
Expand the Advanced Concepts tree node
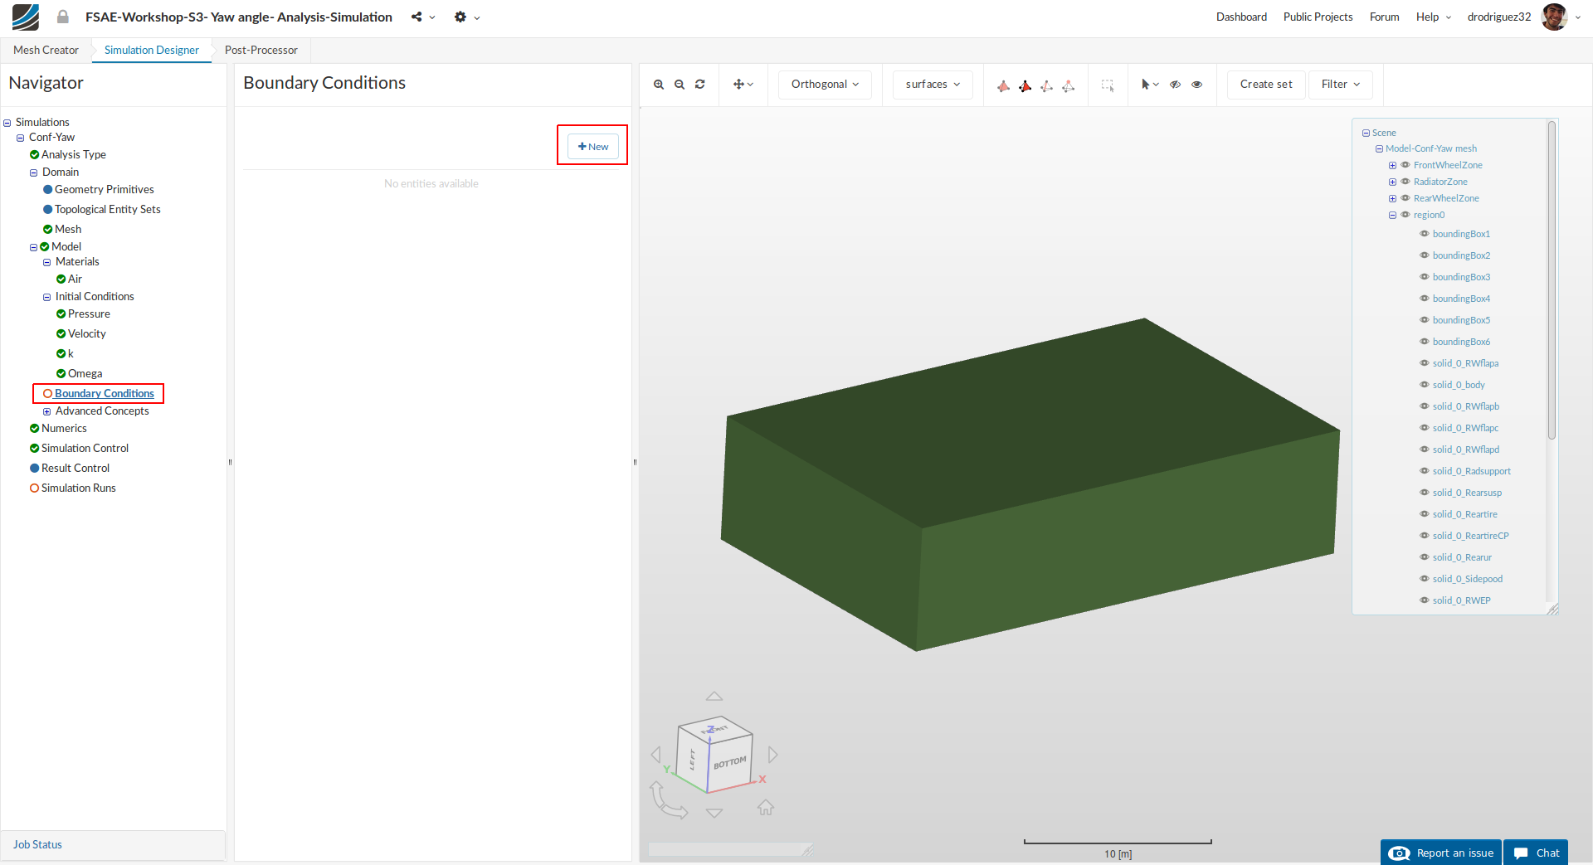47,411
